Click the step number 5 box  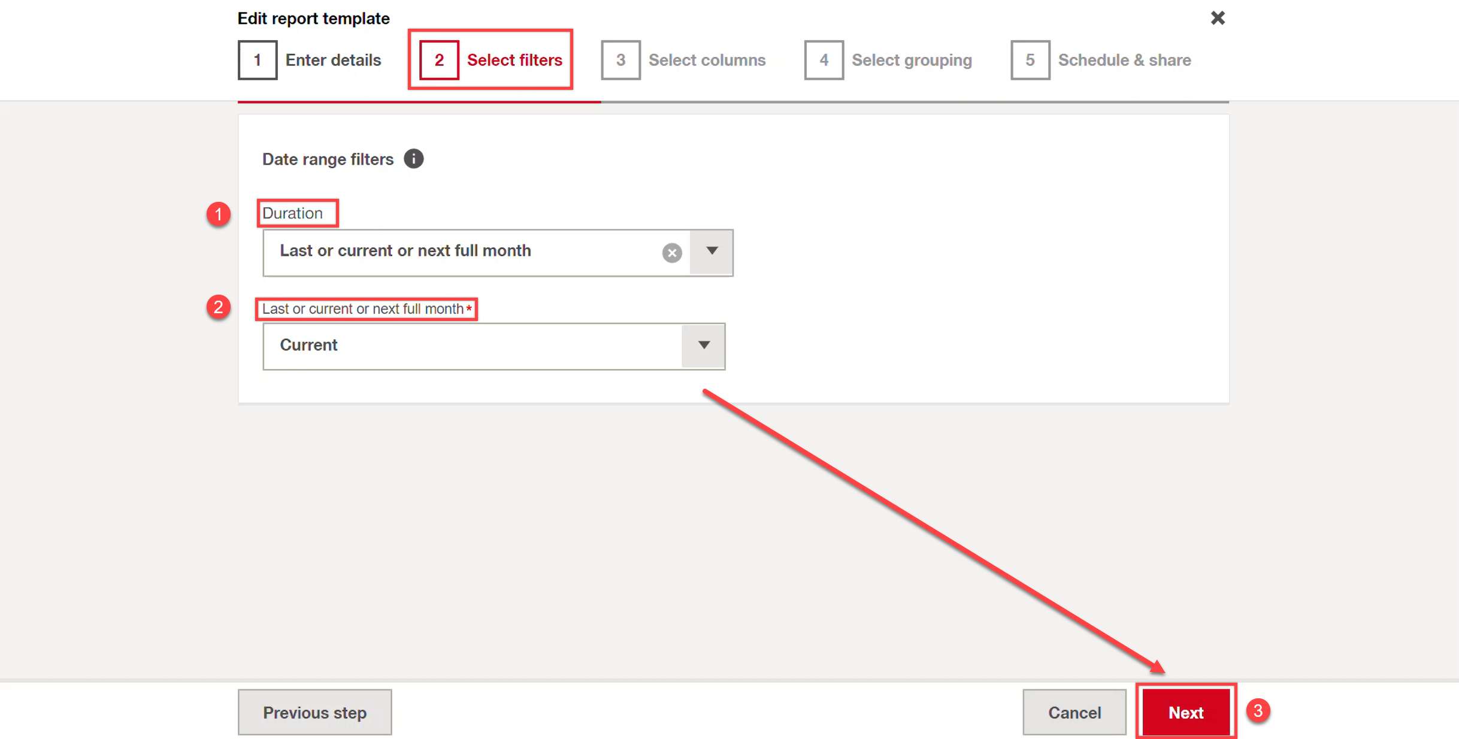1030,60
